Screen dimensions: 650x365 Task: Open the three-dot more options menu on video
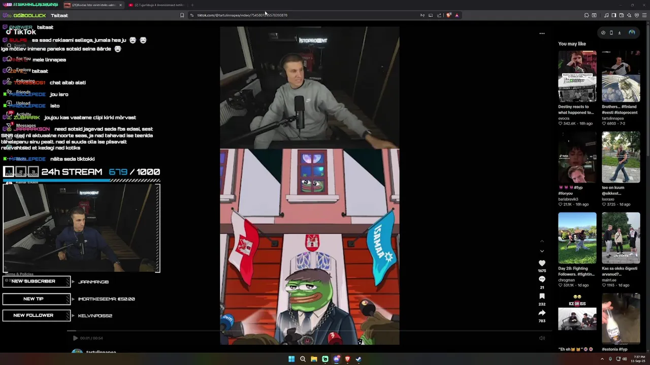(542, 33)
